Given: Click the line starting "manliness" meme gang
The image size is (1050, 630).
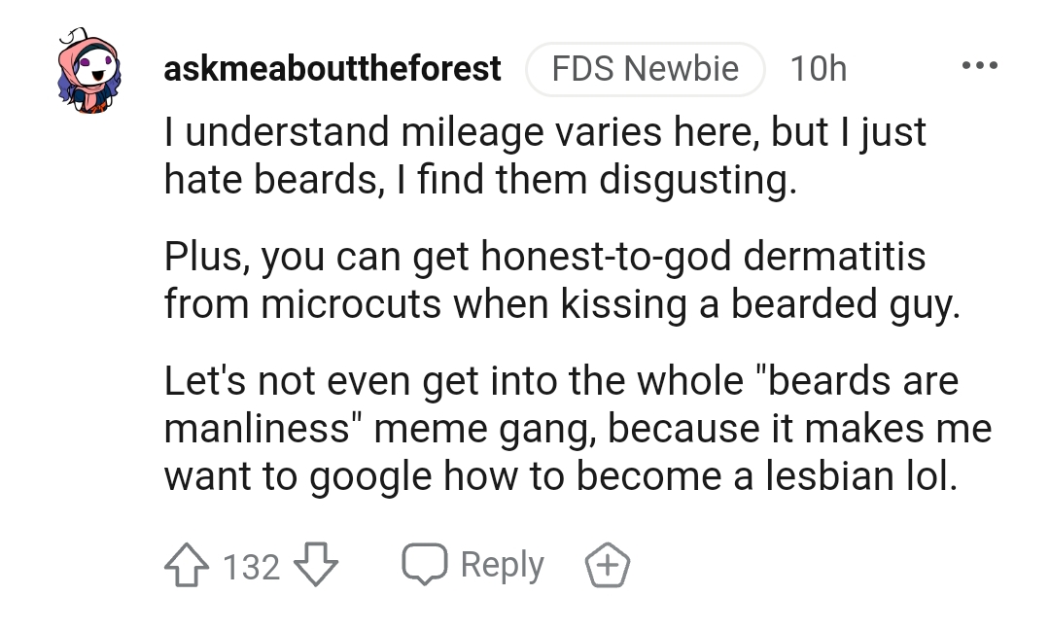Looking at the screenshot, I should (x=577, y=429).
